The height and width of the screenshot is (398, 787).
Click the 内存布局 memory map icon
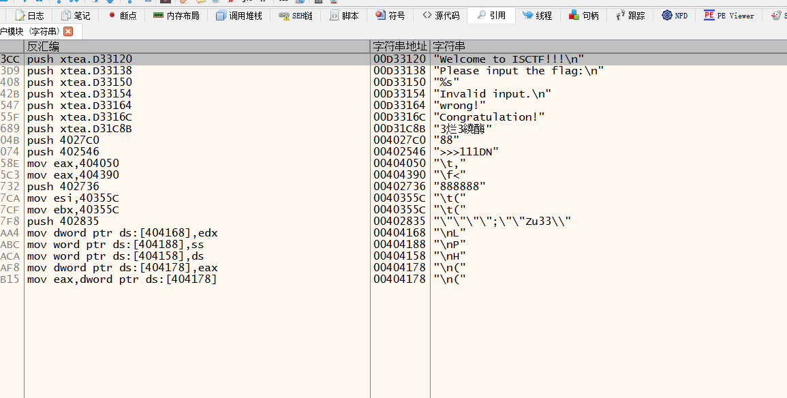158,15
